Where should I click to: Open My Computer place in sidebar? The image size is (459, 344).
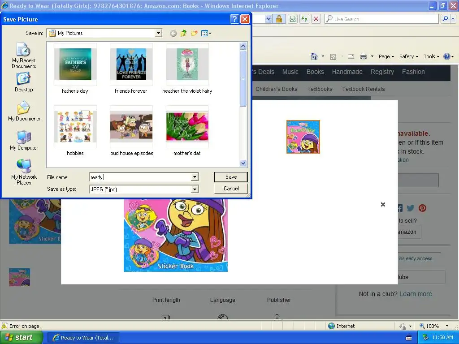(24, 140)
